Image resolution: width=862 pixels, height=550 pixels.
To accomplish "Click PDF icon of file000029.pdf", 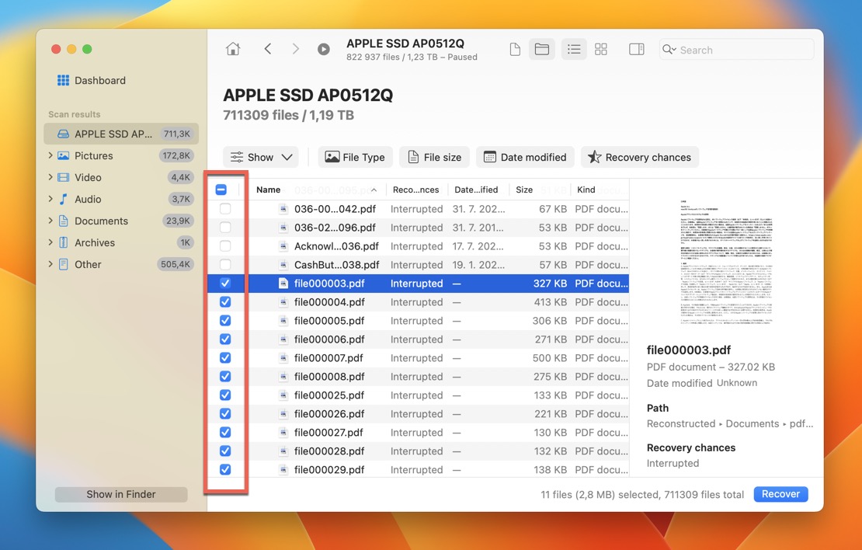I will pos(283,470).
